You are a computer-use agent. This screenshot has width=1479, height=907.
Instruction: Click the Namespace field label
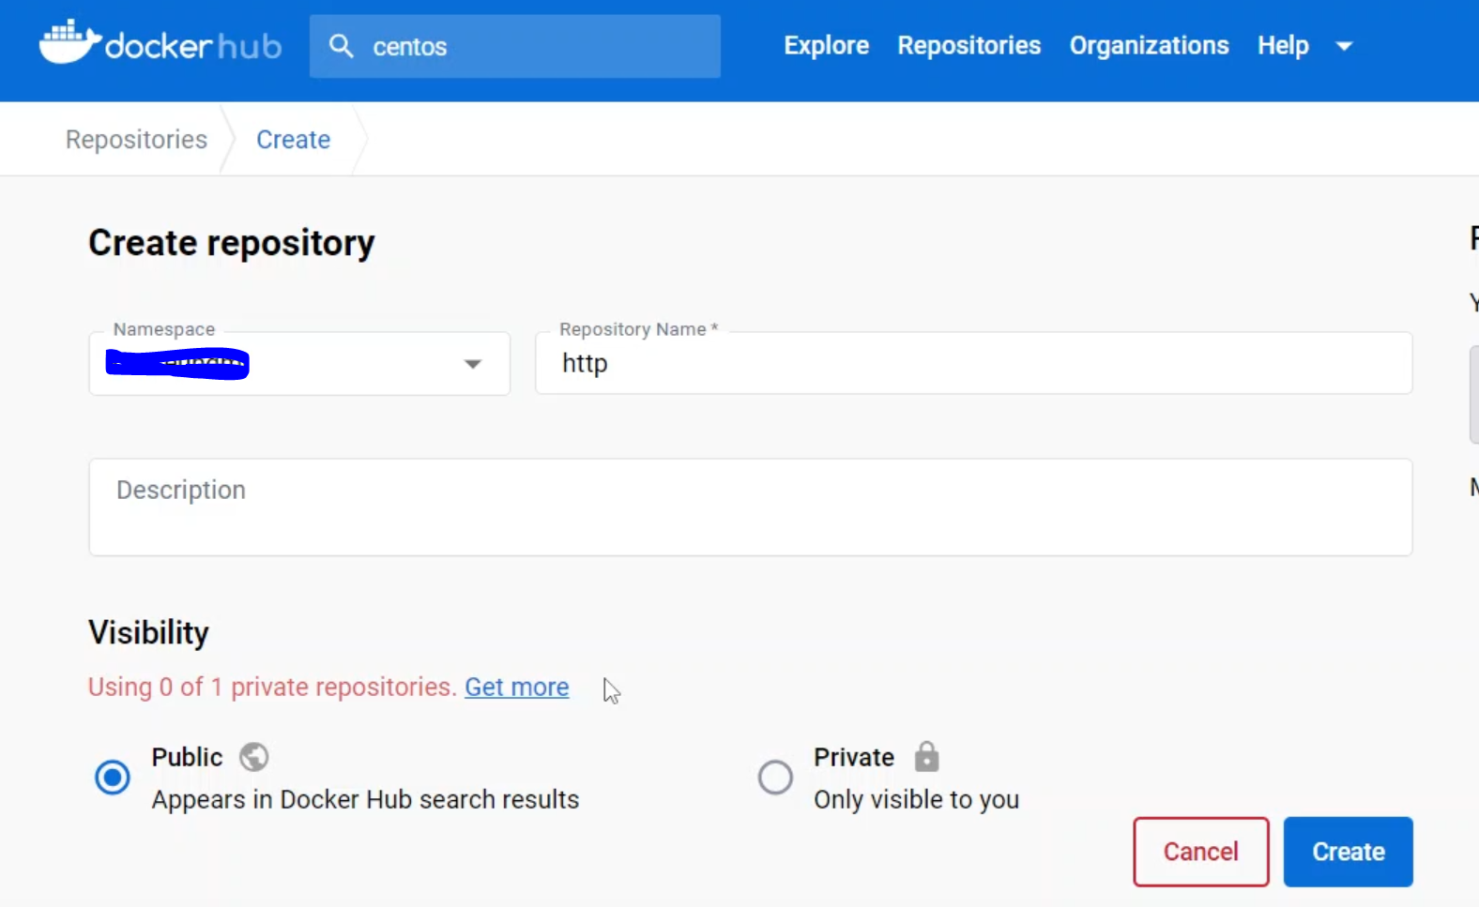164,329
